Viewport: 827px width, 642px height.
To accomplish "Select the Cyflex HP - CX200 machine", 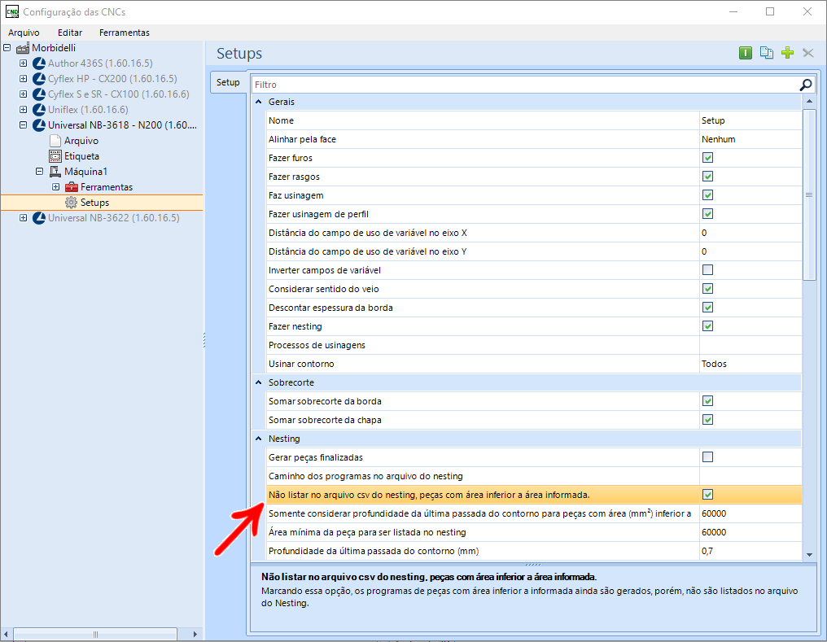I will [112, 79].
